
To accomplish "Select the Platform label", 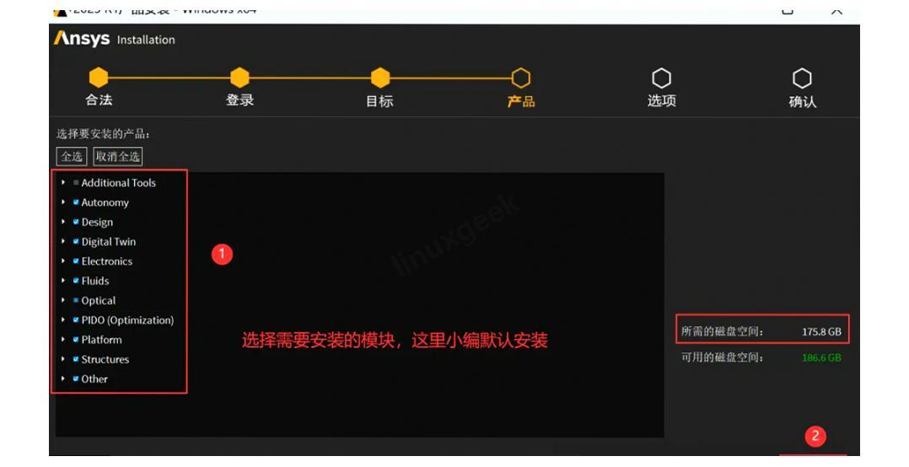I will pos(101,340).
